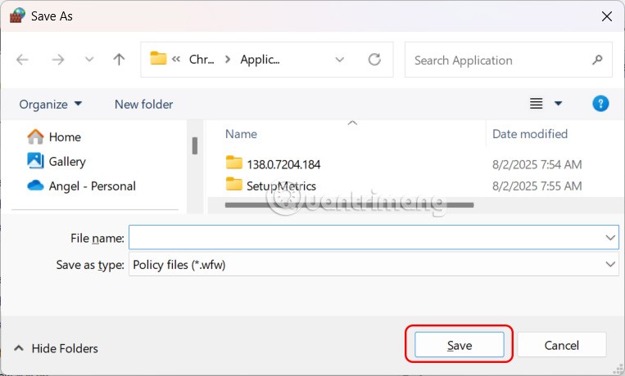Go up one folder level
Image resolution: width=625 pixels, height=376 pixels.
pyautogui.click(x=120, y=60)
